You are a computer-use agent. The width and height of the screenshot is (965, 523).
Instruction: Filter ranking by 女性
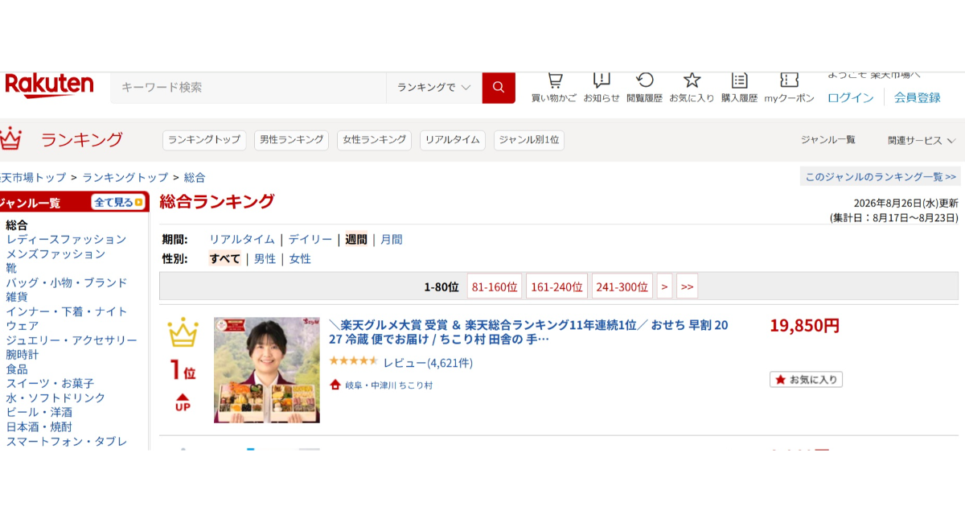tap(300, 259)
